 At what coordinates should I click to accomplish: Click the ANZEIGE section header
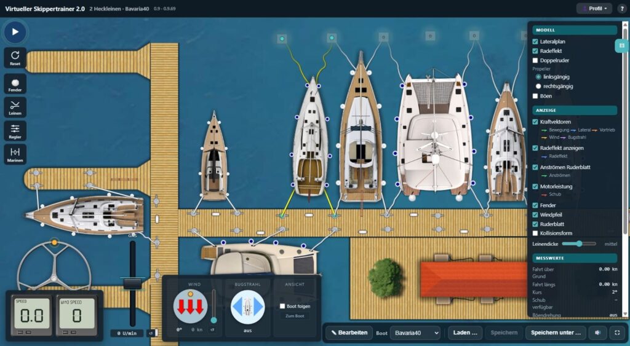[575, 110]
